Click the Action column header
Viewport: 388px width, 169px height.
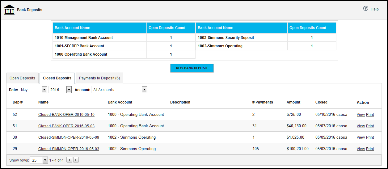pos(363,102)
